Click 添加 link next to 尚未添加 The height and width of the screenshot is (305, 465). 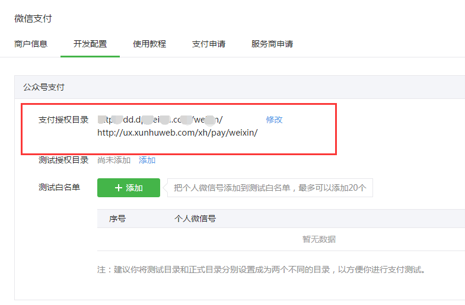pos(147,160)
